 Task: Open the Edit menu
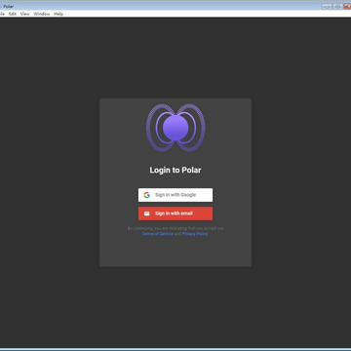coord(13,14)
